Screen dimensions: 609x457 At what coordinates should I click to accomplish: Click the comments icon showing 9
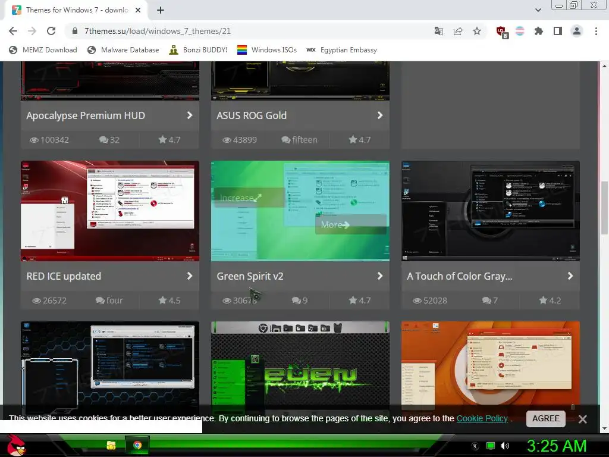[296, 301]
